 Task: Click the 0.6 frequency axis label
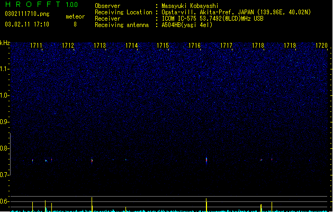5,201
